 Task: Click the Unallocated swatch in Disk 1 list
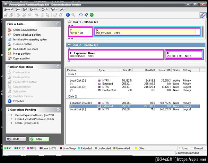tap(99, 90)
